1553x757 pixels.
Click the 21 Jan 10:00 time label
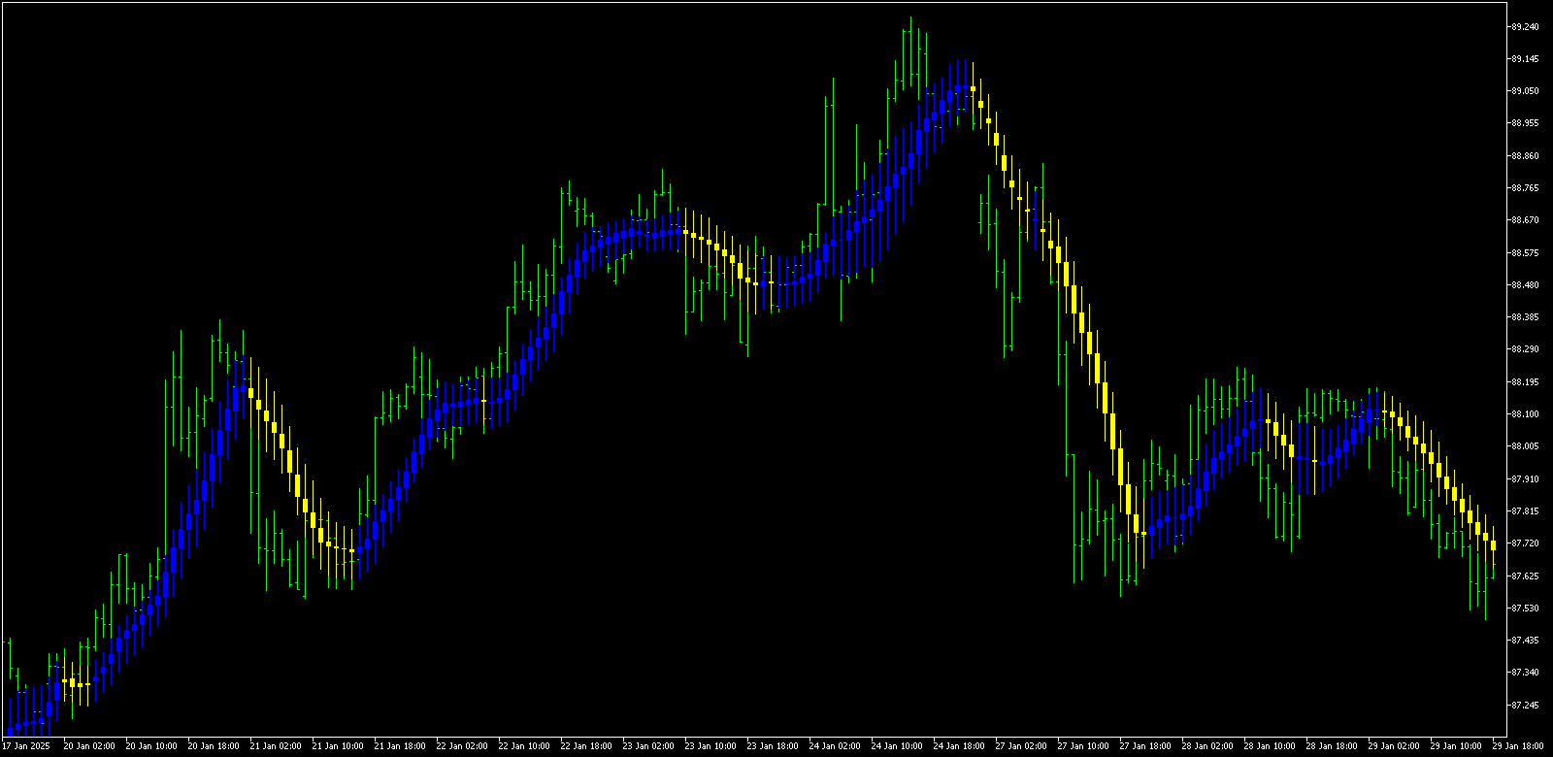[x=338, y=746]
